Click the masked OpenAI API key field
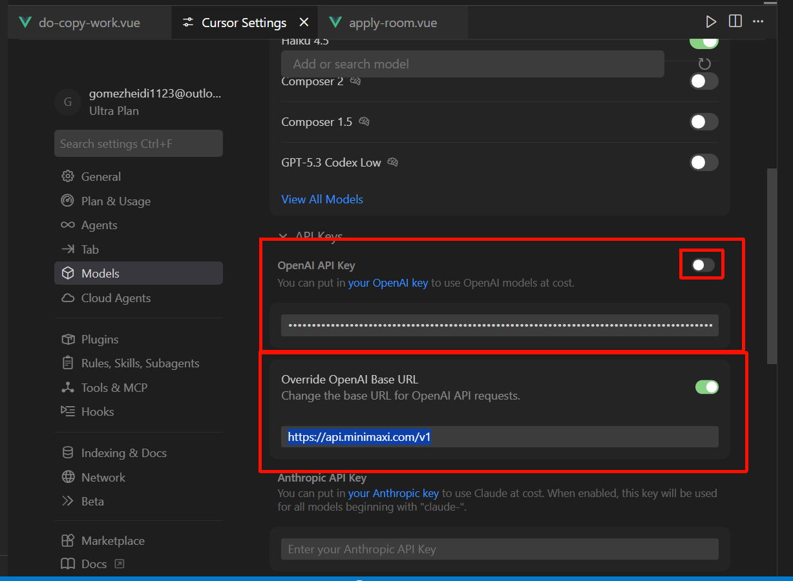The height and width of the screenshot is (581, 793). click(500, 325)
